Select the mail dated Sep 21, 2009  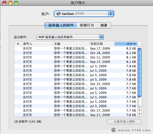(76, 115)
